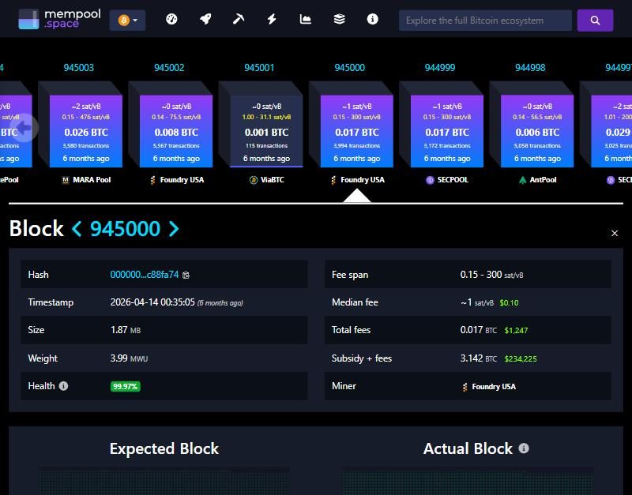Open the About info icon
Screen dimensions: 632x495
[x=372, y=19]
